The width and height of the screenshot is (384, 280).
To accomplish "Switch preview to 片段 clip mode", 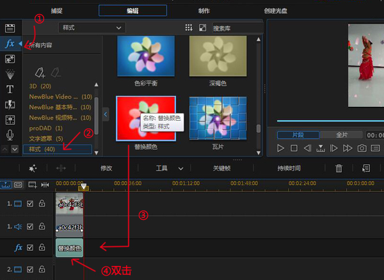I will pos(298,135).
